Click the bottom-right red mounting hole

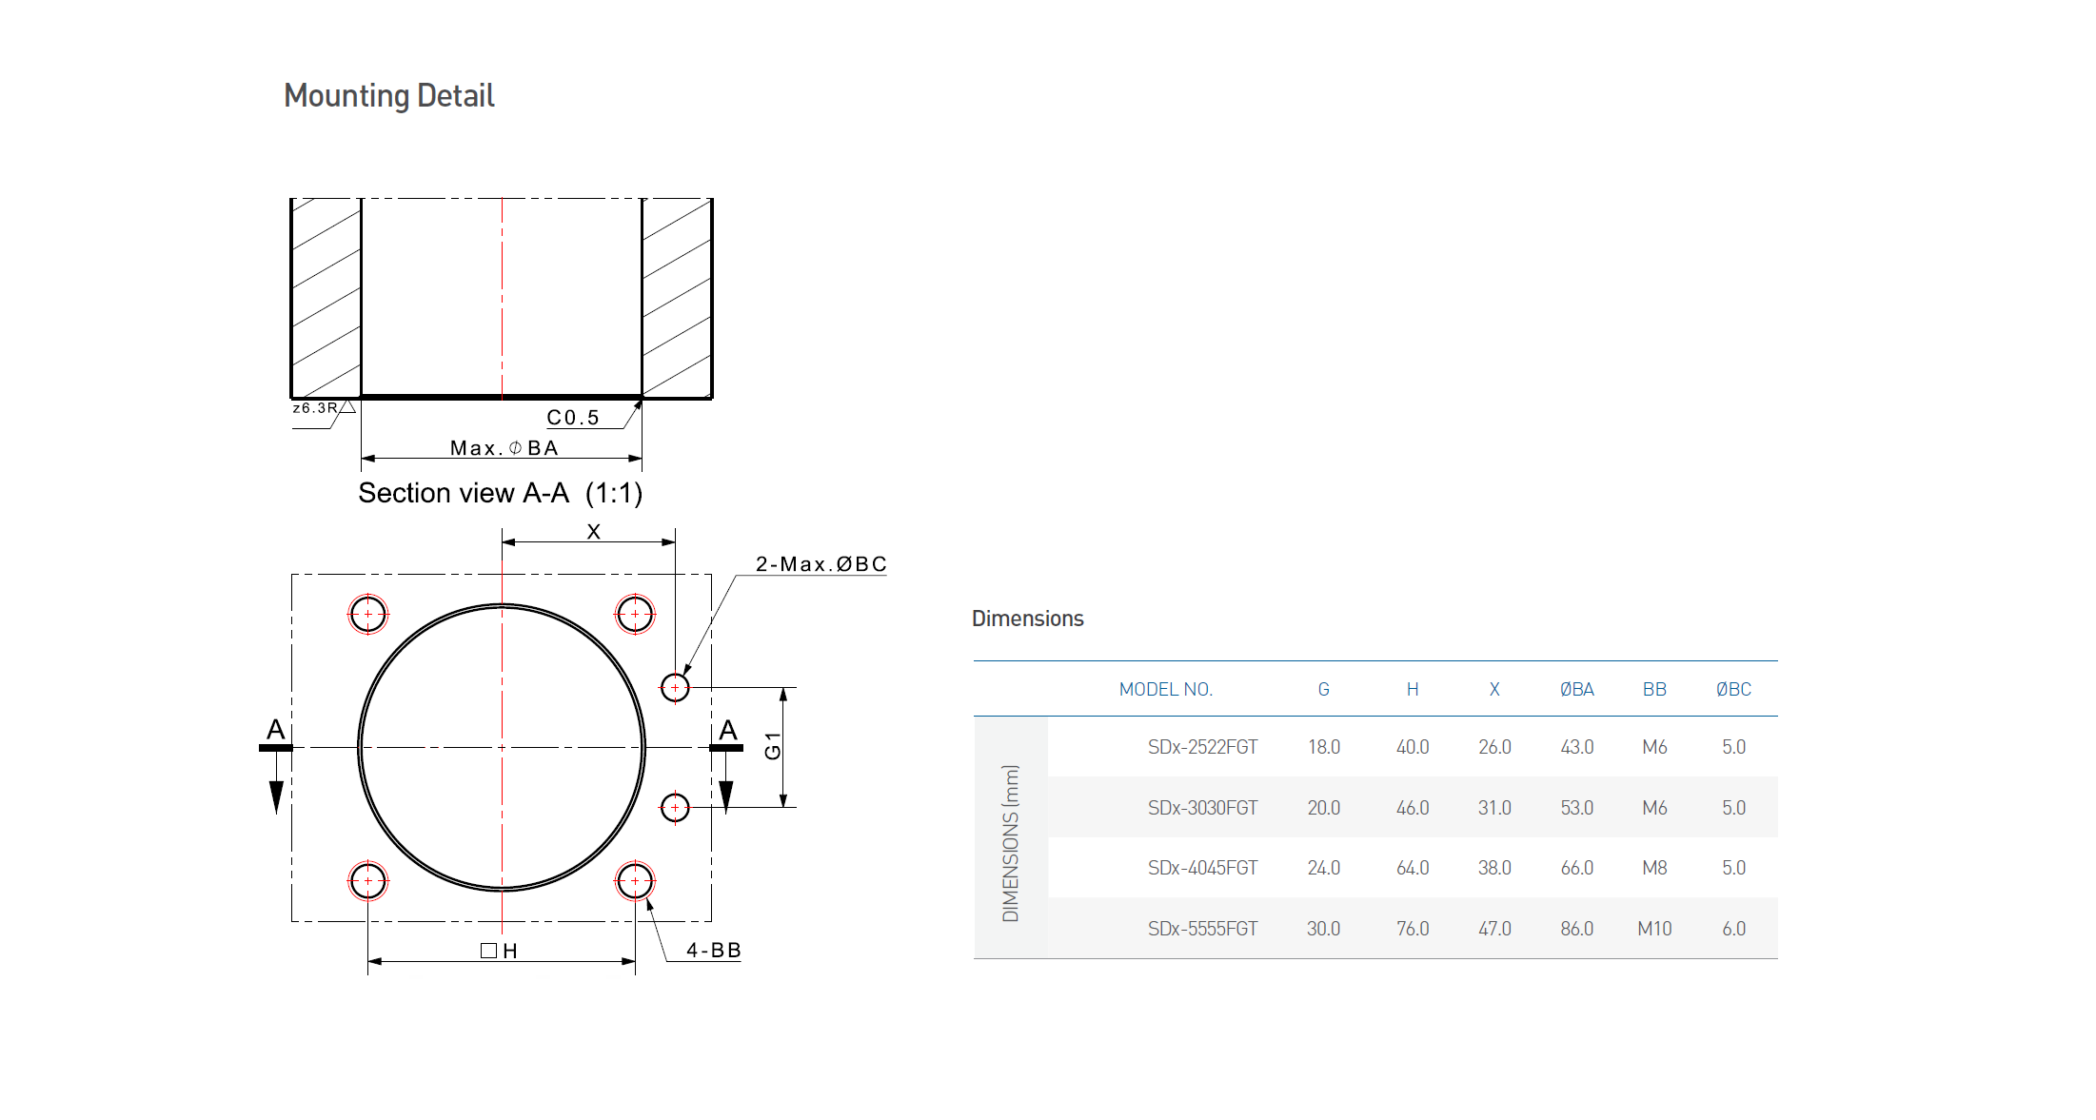(635, 881)
